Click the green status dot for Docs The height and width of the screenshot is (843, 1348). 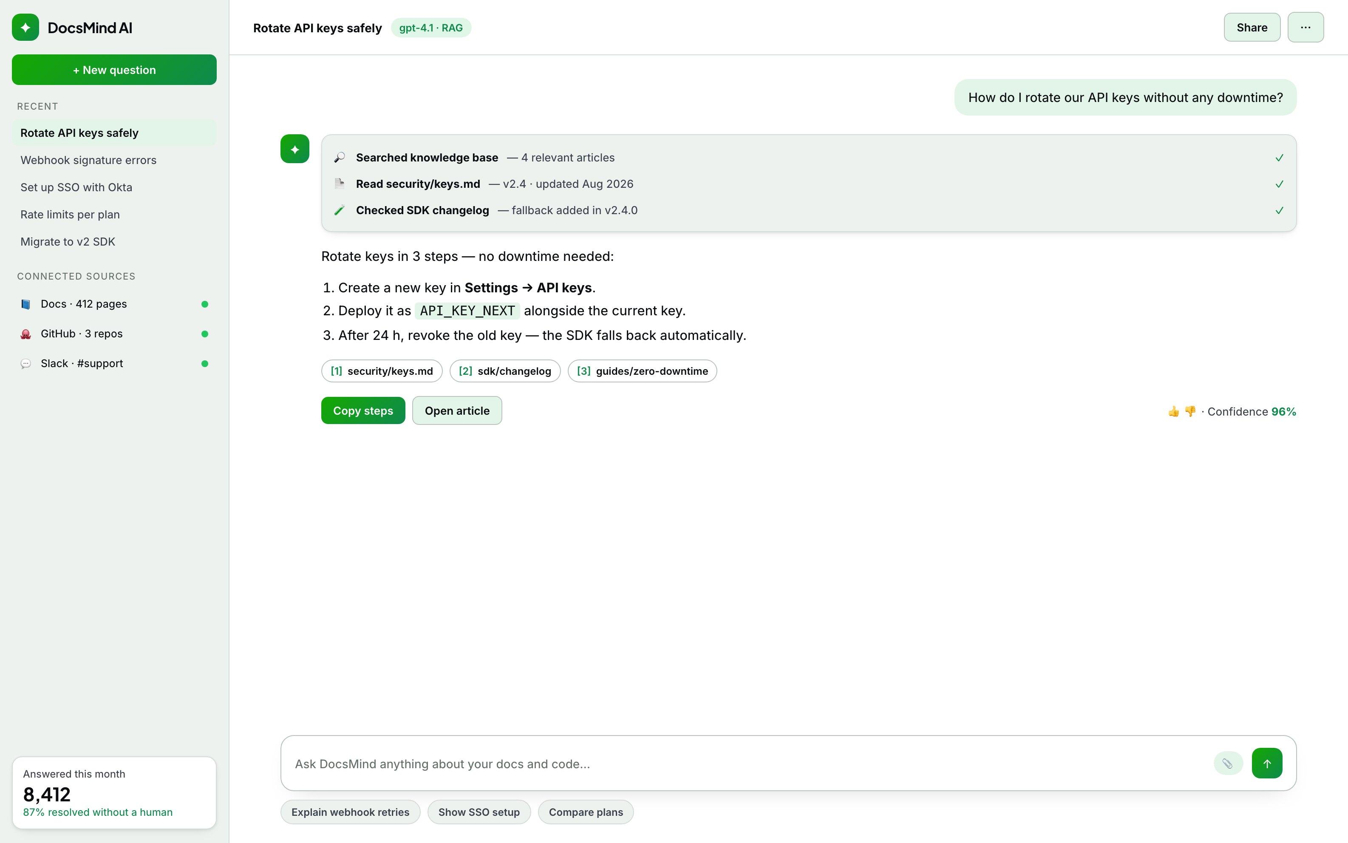click(204, 304)
